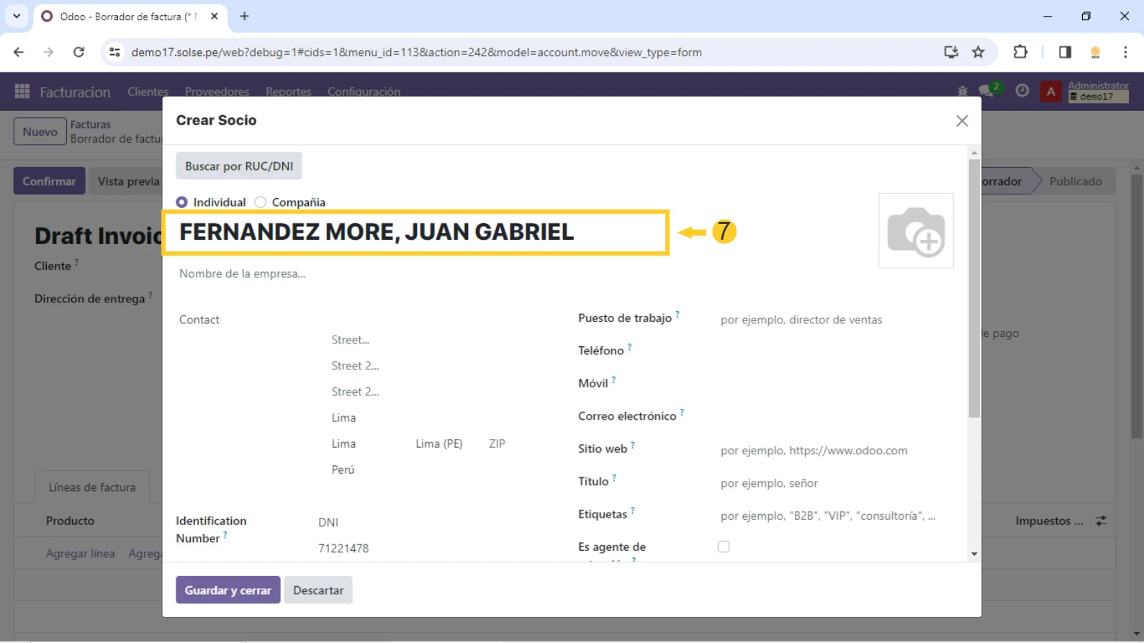Screen dimensions: 1144x643
Task: Open the activities clock icon
Action: click(1022, 91)
